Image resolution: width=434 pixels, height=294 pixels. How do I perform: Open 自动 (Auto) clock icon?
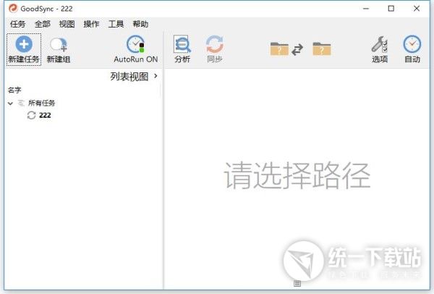[x=412, y=44]
